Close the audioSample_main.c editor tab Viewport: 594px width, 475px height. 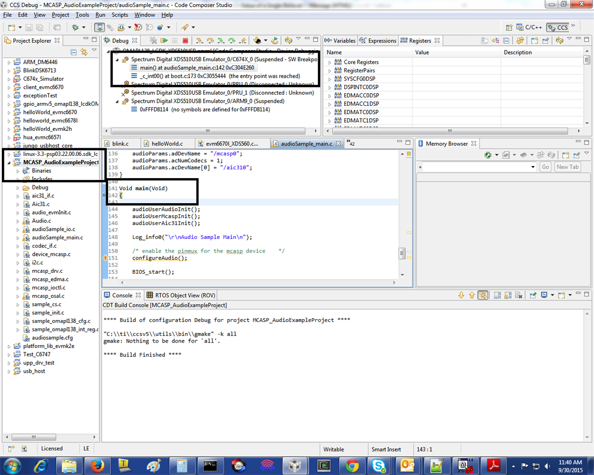339,144
